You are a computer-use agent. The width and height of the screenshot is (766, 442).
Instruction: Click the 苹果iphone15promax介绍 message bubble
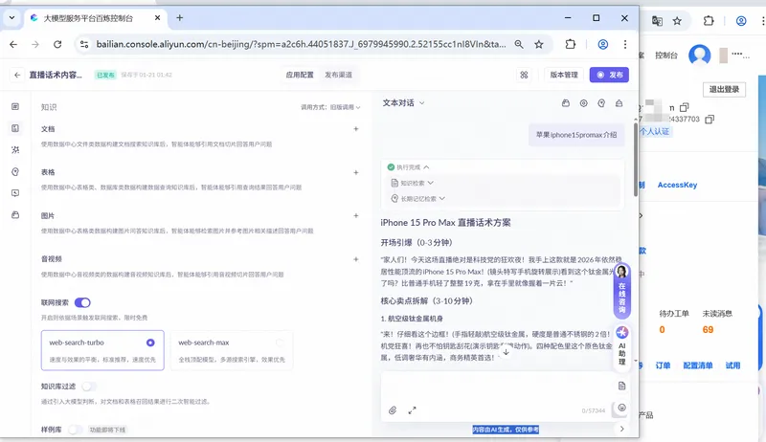[576, 135]
